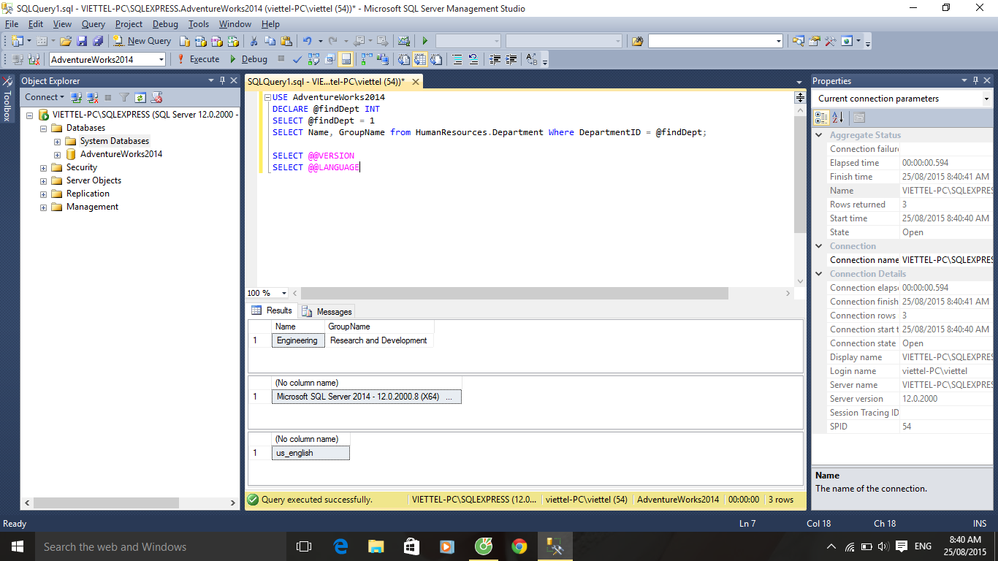Save the query with the floppy disk icon

pyautogui.click(x=81, y=41)
